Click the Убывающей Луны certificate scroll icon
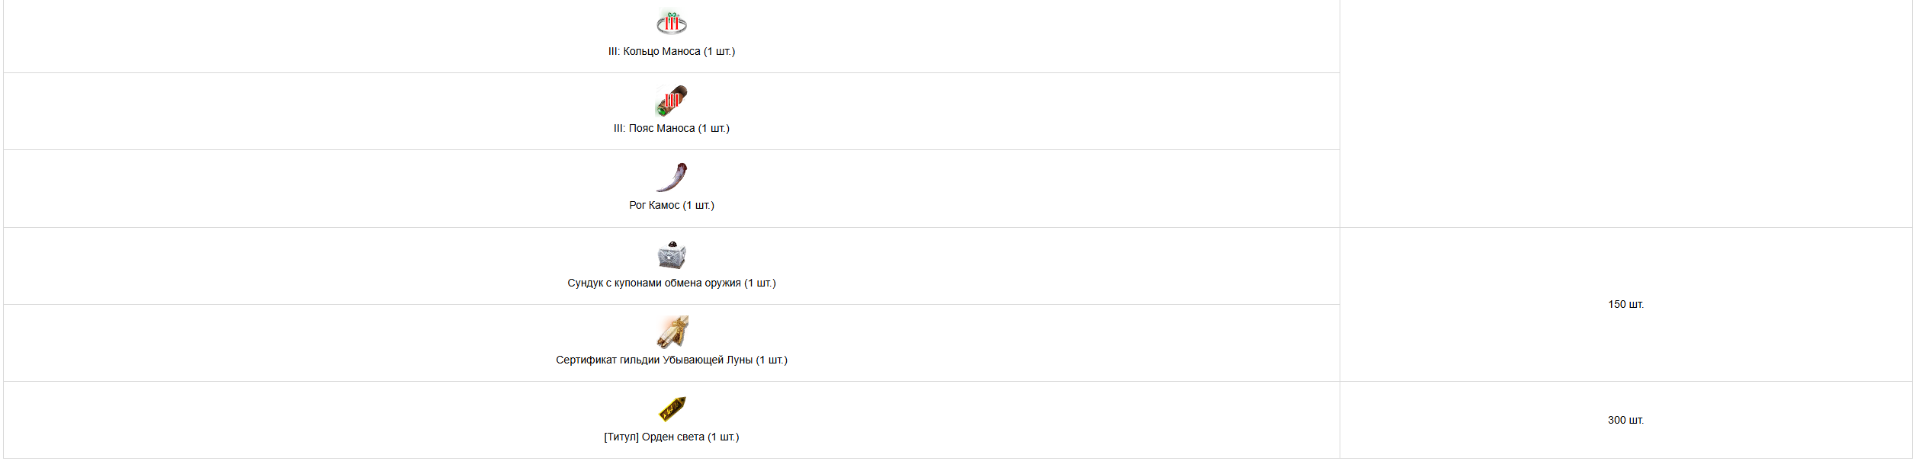This screenshot has height=461, width=1916. (x=672, y=332)
